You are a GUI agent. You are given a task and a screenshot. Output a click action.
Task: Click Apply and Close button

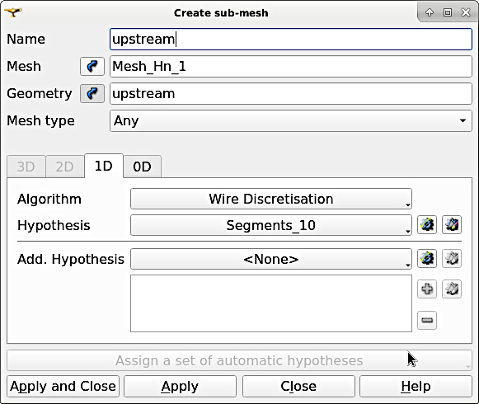(x=63, y=387)
